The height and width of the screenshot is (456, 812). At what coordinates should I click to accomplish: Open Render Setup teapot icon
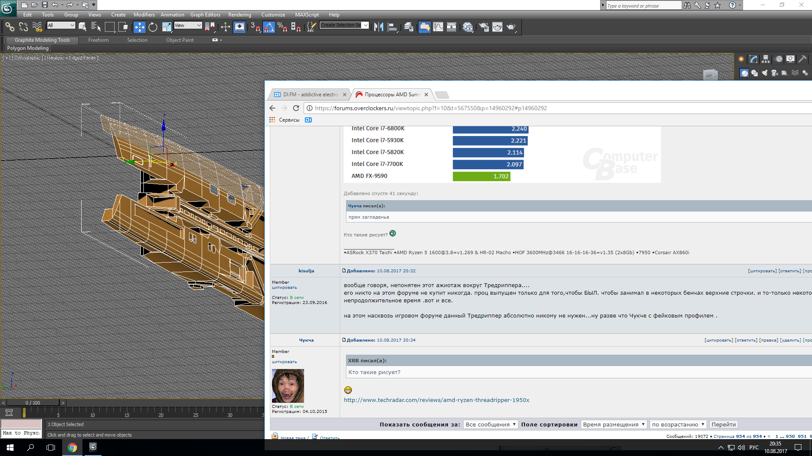(483, 27)
